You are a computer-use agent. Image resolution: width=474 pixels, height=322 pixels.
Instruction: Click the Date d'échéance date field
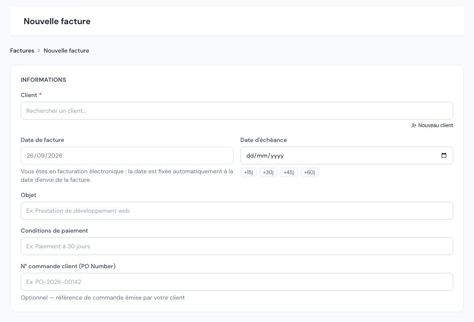click(x=347, y=155)
